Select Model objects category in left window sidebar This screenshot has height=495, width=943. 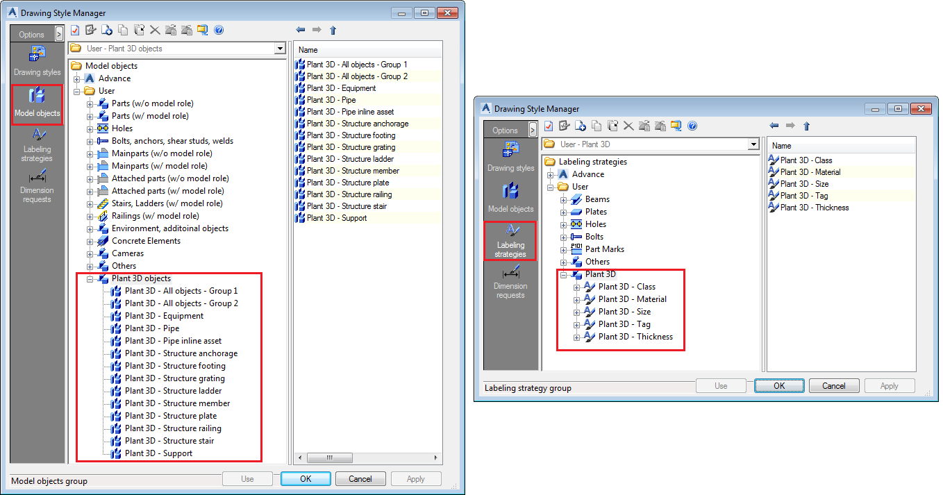[37, 105]
